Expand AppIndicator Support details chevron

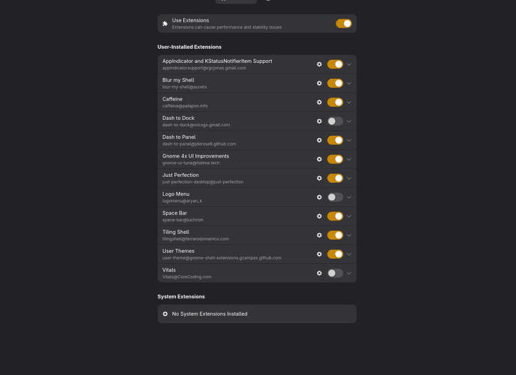pos(349,64)
